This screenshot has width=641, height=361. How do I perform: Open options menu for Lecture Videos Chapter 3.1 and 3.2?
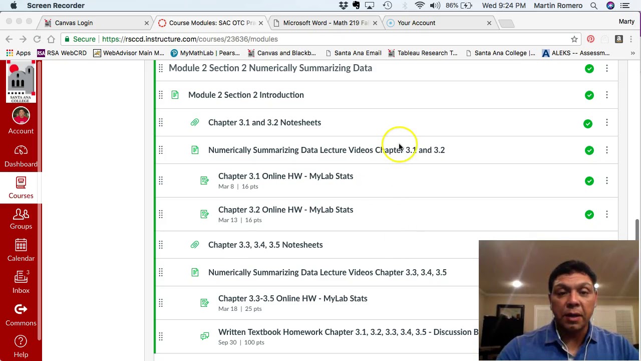tap(607, 150)
